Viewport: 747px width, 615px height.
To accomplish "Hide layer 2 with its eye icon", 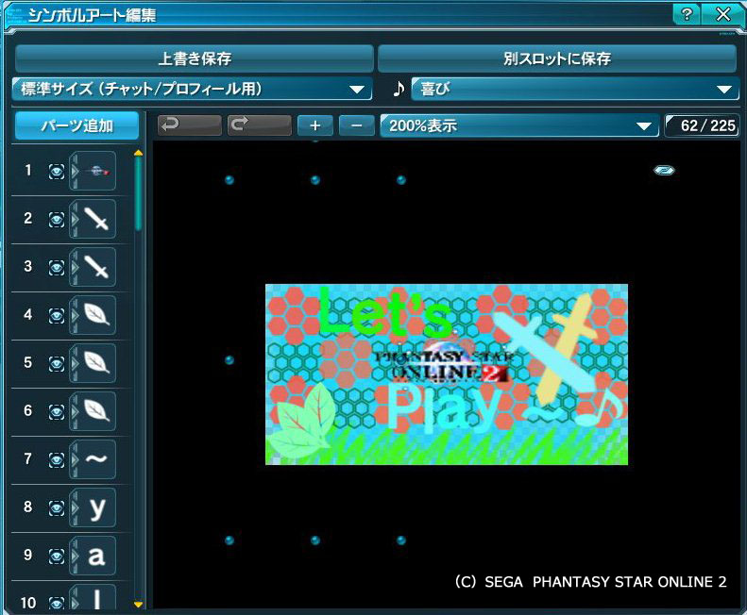I will pyautogui.click(x=57, y=220).
